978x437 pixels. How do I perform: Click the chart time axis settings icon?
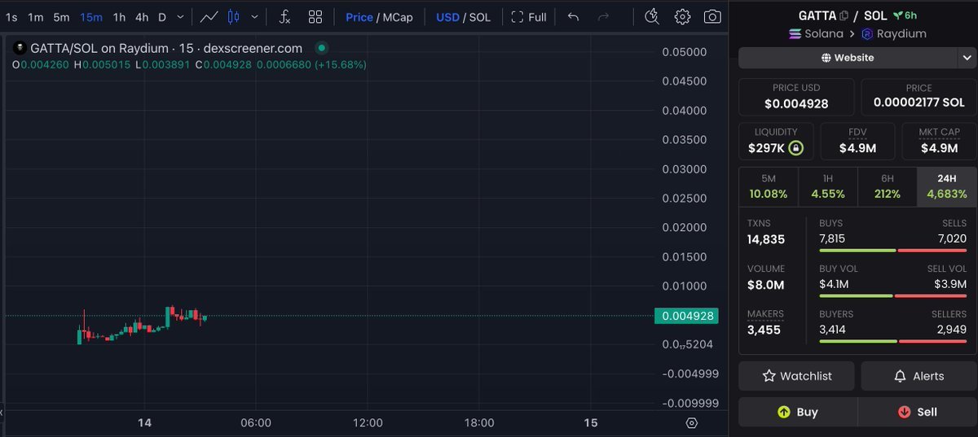(692, 423)
